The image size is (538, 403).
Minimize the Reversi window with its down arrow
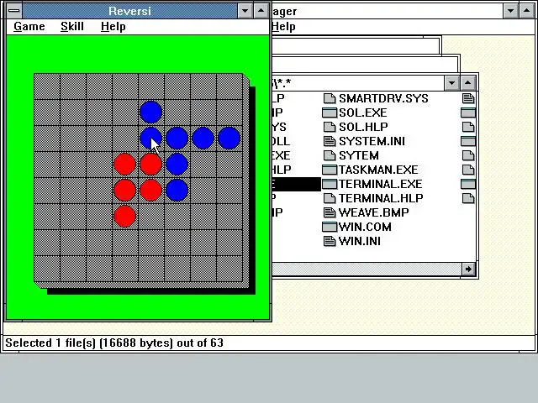pos(245,11)
